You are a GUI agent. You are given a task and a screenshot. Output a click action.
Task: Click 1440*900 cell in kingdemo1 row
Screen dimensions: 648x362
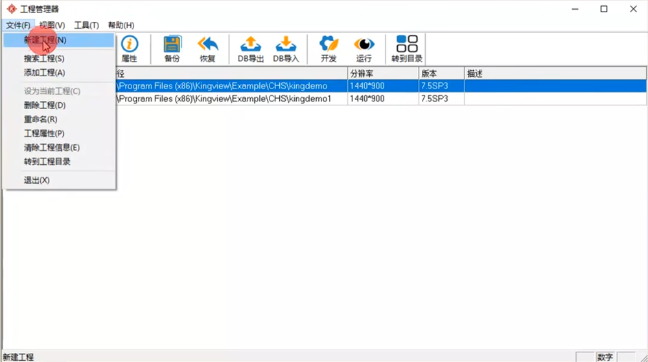(x=383, y=98)
